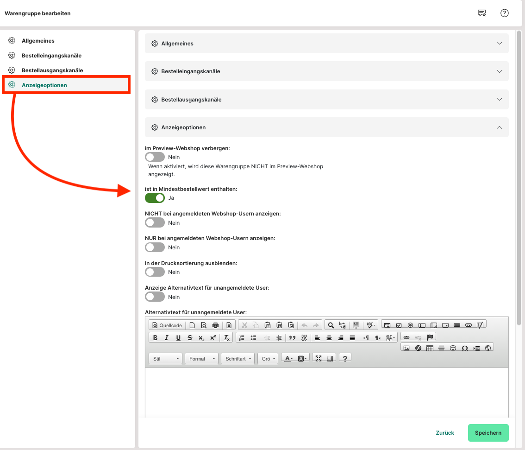Open the find (magnifier) tool in editor
The image size is (525, 450).
pyautogui.click(x=331, y=325)
